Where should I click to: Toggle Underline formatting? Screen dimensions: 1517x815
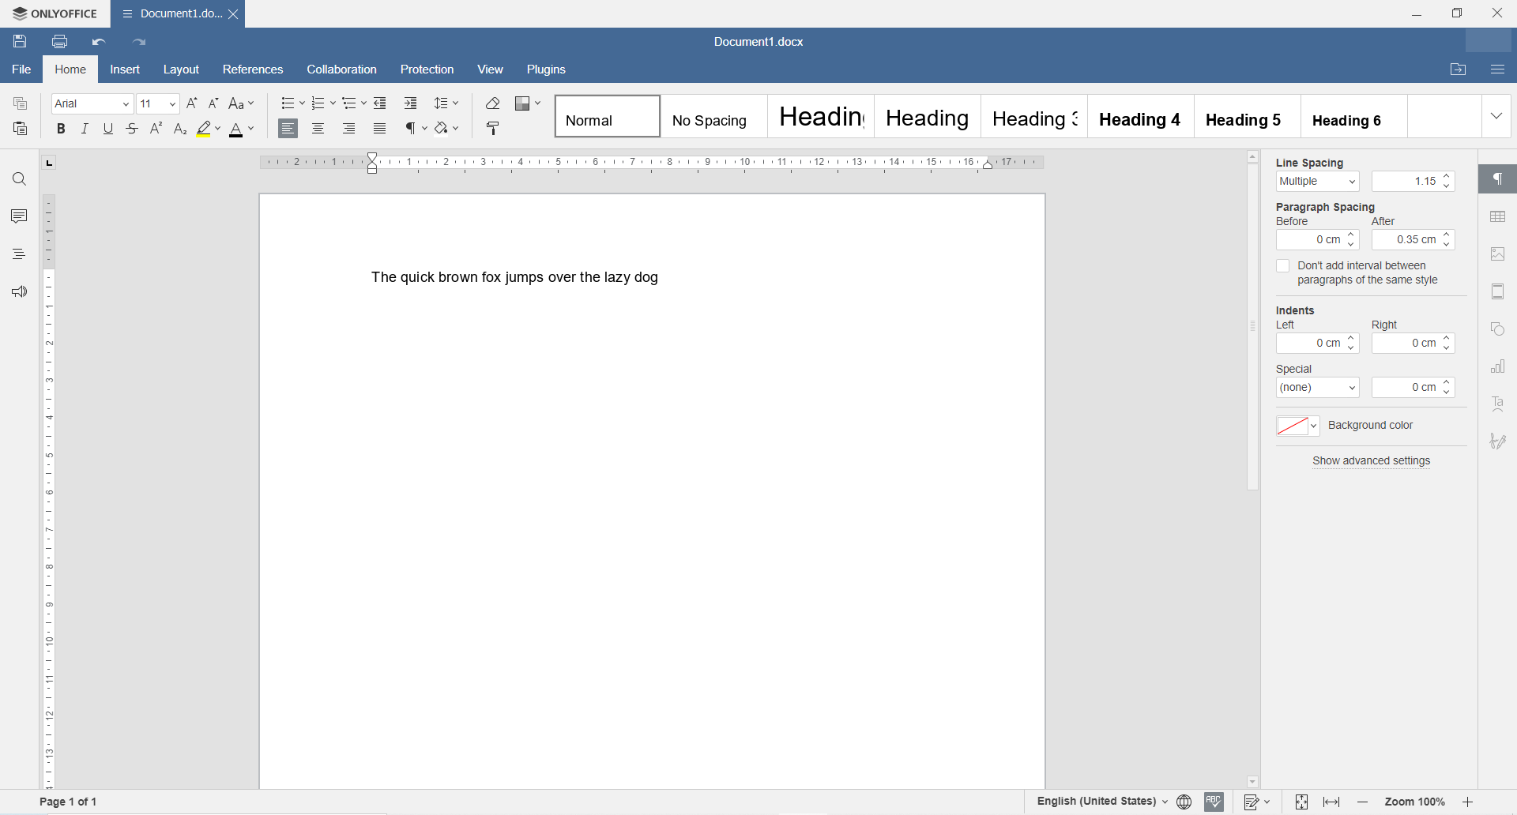pyautogui.click(x=108, y=129)
